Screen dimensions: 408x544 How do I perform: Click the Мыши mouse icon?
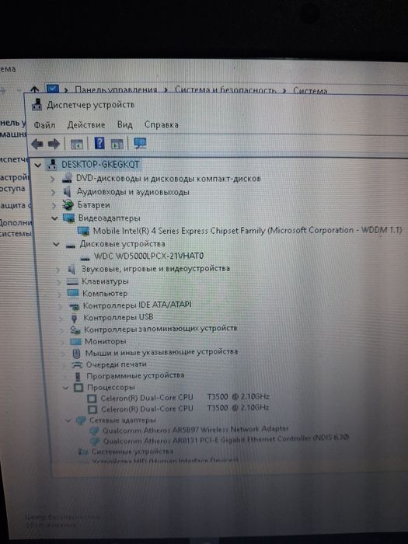pyautogui.click(x=76, y=353)
